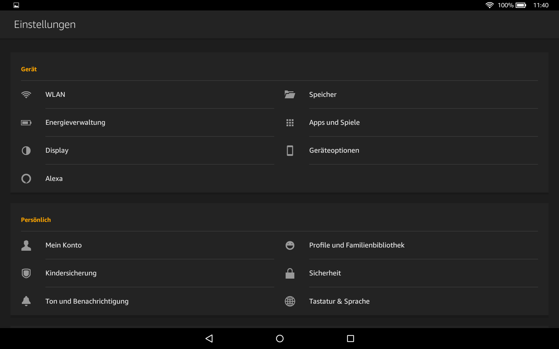Open Profile und Familienbibliothek settings

(x=357, y=245)
